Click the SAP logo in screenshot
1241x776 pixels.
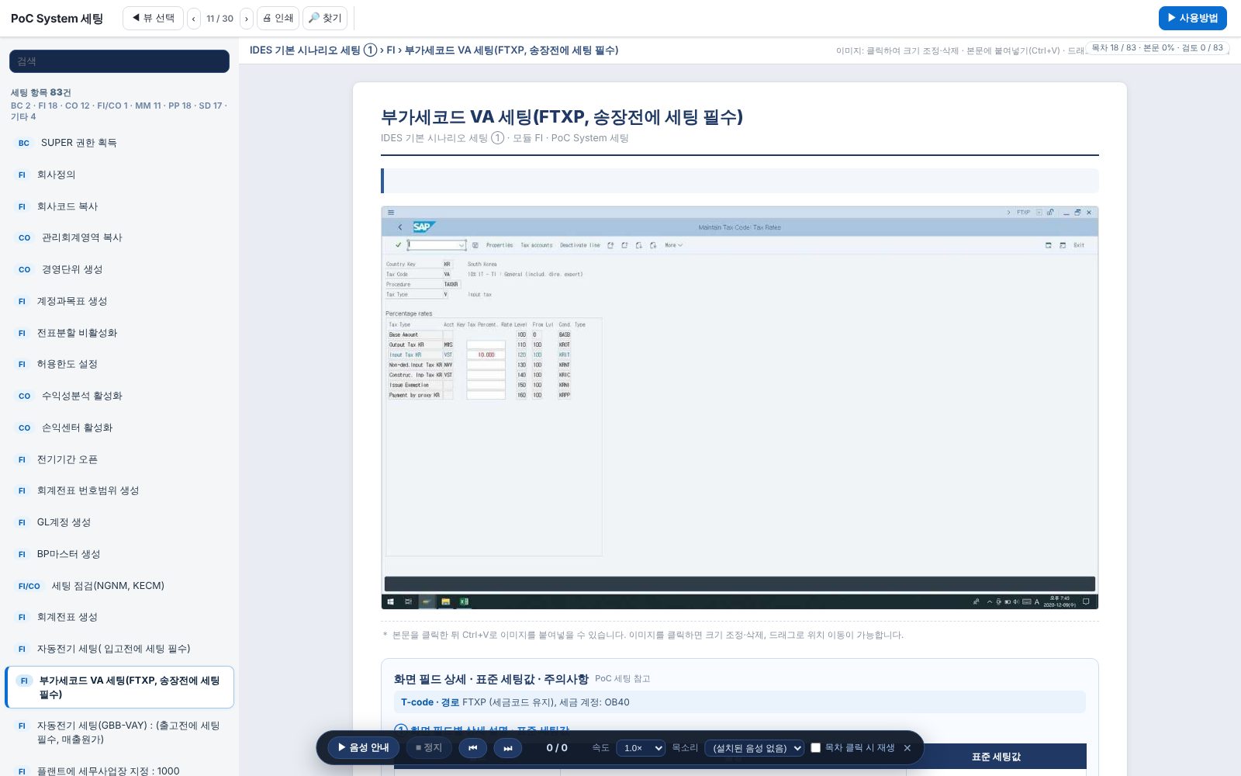pyautogui.click(x=423, y=227)
